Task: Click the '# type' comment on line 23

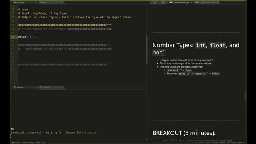Action: coord(23,10)
